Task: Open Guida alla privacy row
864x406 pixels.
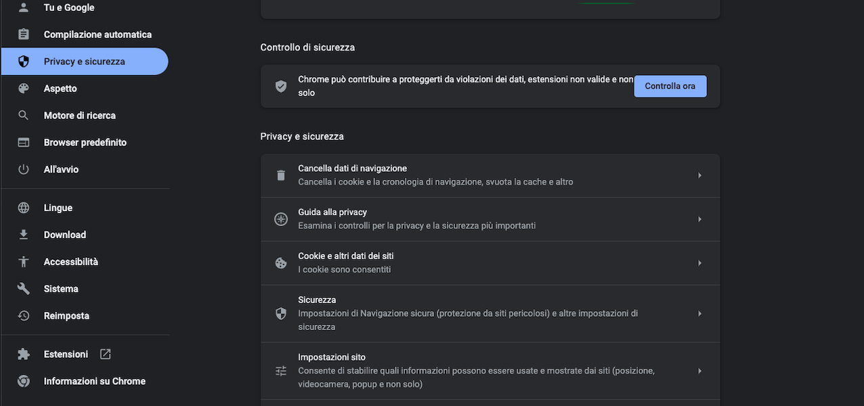Action: (490, 219)
